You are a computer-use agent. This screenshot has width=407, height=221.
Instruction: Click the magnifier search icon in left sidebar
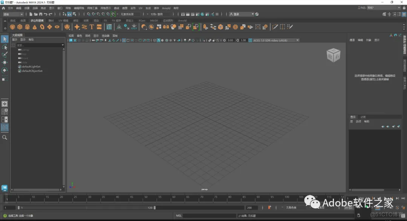(x=5, y=137)
